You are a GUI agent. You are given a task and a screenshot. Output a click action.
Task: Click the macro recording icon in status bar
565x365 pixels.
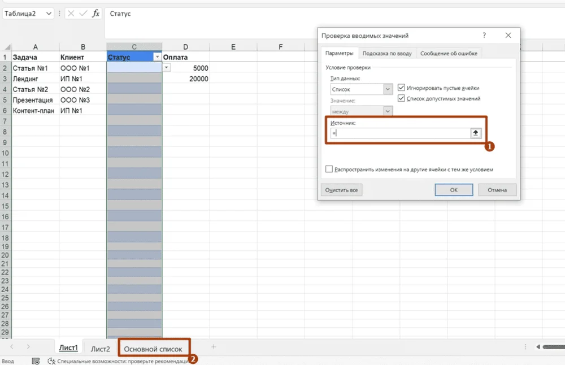click(36, 360)
